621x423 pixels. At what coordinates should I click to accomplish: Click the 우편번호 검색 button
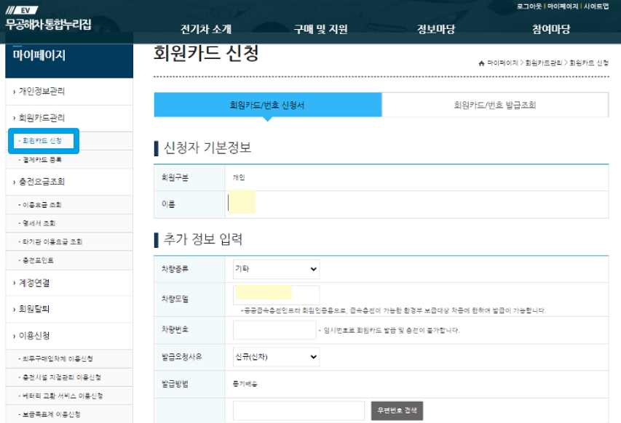tap(399, 409)
